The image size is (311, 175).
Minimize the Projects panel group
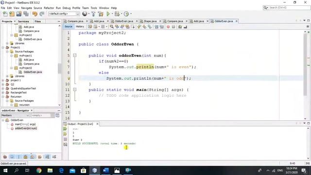coord(59,21)
